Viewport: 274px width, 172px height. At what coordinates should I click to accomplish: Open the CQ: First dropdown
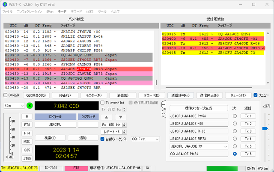pyautogui.click(x=146, y=139)
